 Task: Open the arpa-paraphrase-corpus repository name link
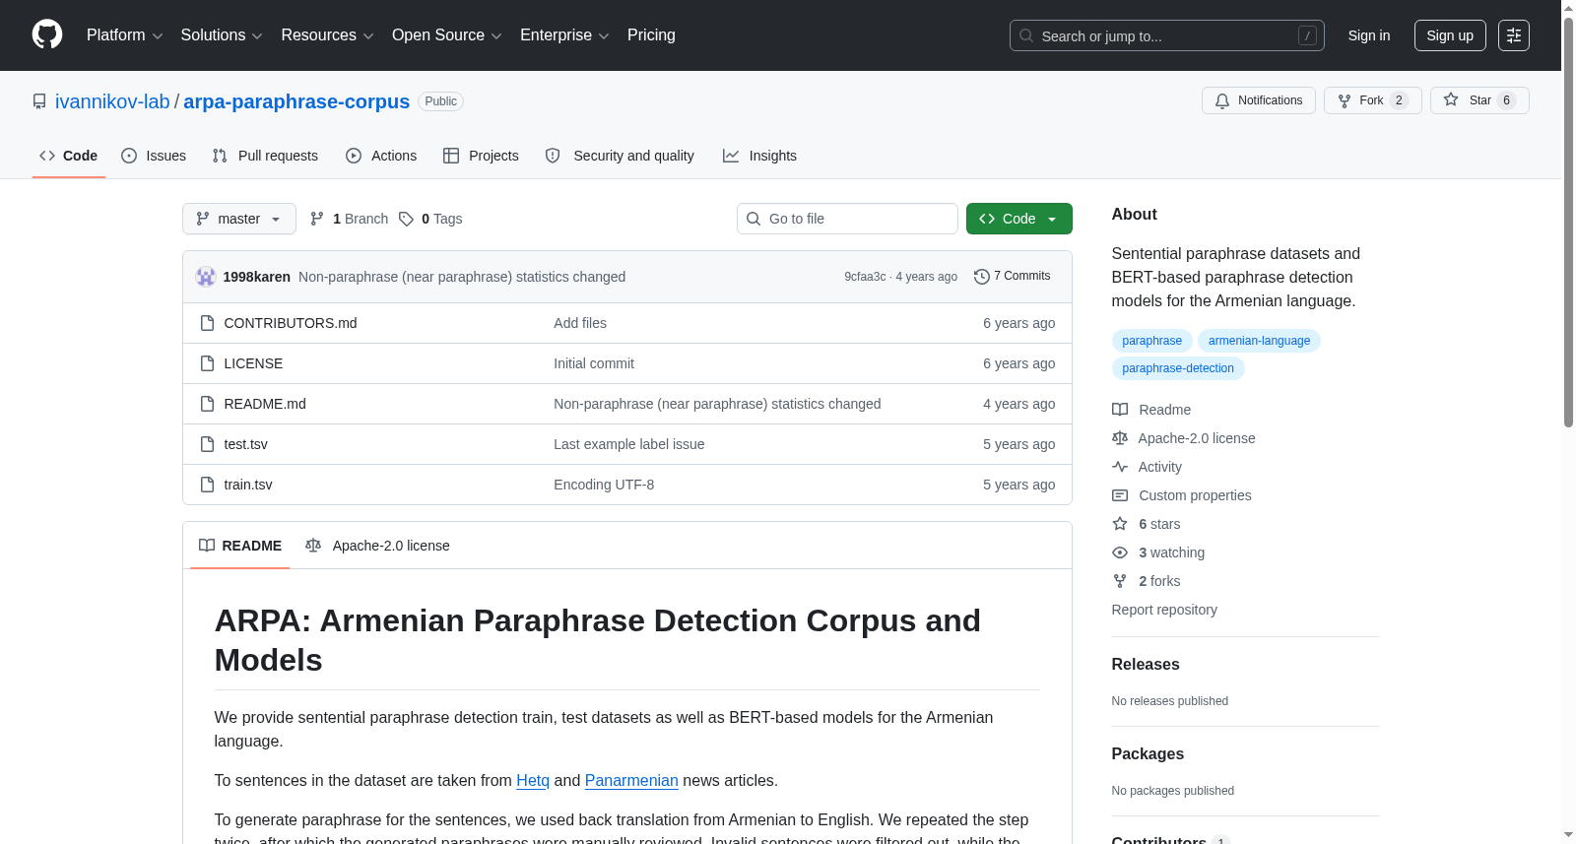296,101
